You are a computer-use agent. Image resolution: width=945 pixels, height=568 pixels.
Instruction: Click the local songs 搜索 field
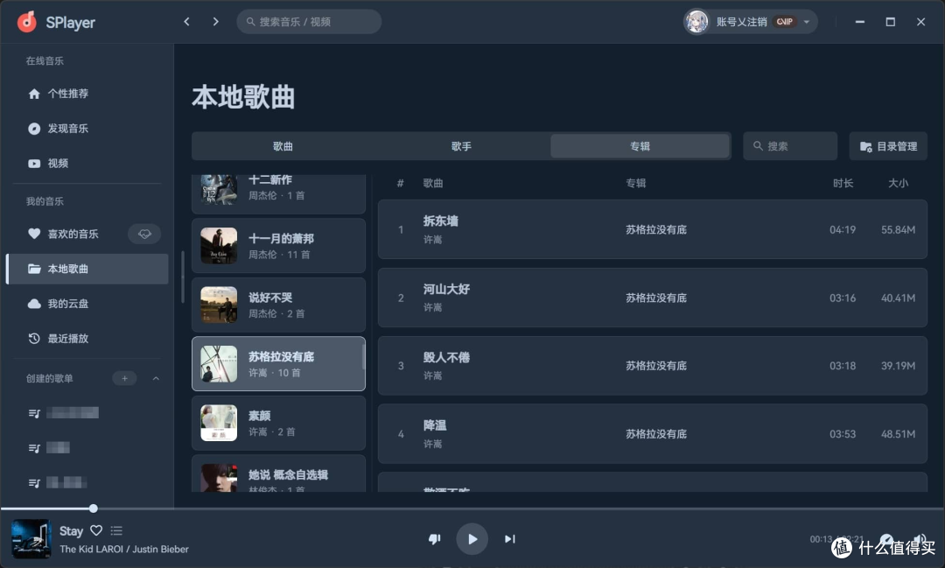click(x=790, y=146)
